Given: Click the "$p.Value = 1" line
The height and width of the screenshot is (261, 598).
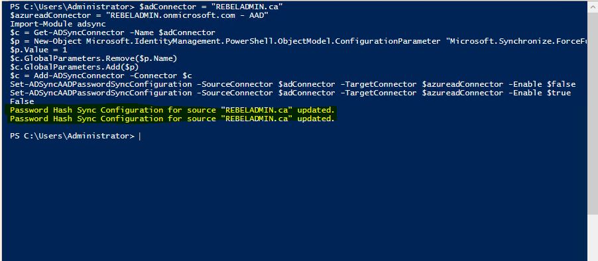Looking at the screenshot, I should [38, 50].
